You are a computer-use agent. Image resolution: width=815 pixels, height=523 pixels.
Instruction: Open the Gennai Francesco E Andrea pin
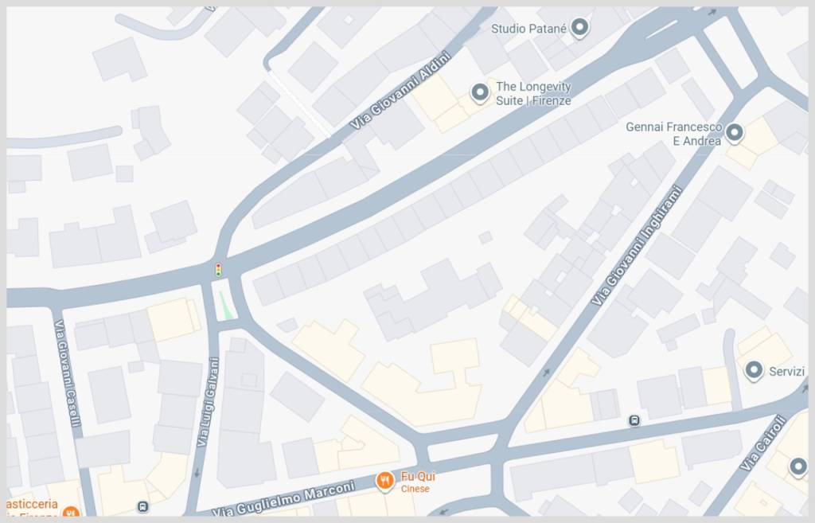click(734, 133)
